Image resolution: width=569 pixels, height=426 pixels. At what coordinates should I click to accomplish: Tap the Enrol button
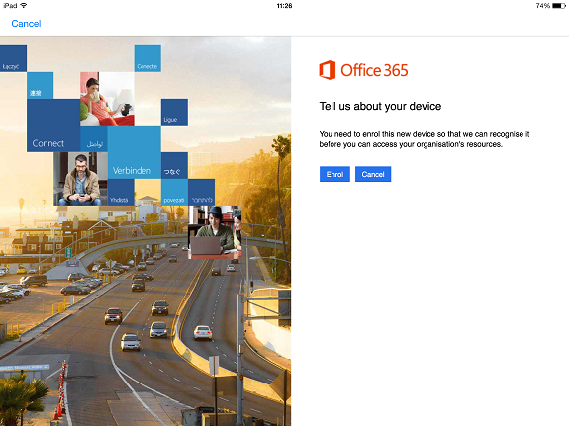334,174
